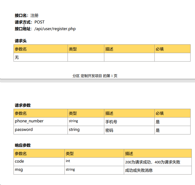Image resolution: width=195 pixels, height=185 pixels.
Task: Click the /api/user/register.php address text
Action: (55, 29)
